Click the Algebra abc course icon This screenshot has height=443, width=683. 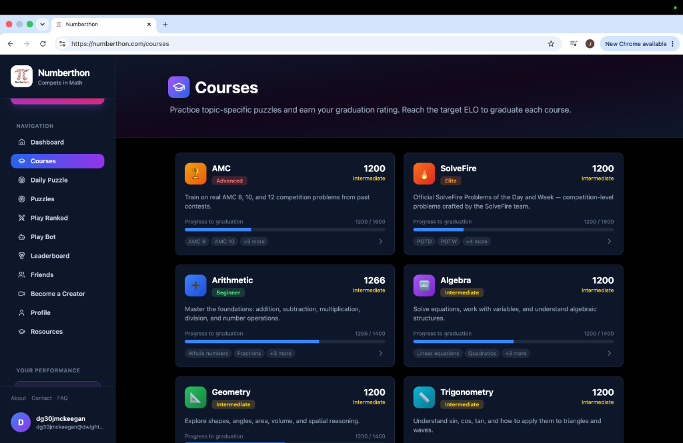click(x=424, y=286)
